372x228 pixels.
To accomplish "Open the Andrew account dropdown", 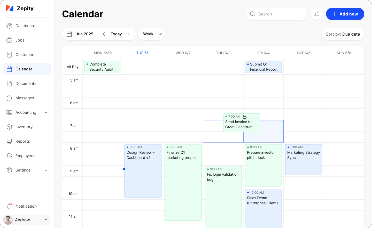I will tap(27, 220).
